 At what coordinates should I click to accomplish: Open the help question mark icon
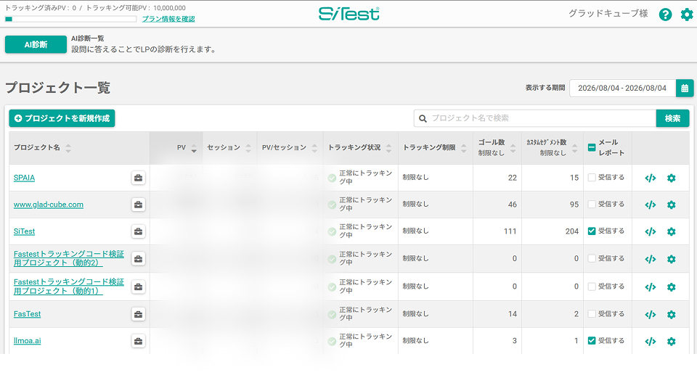point(665,15)
